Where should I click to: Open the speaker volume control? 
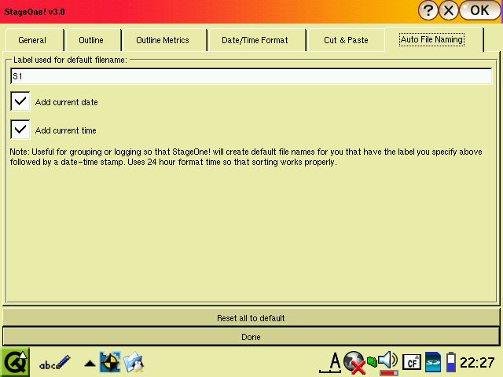coord(387,361)
